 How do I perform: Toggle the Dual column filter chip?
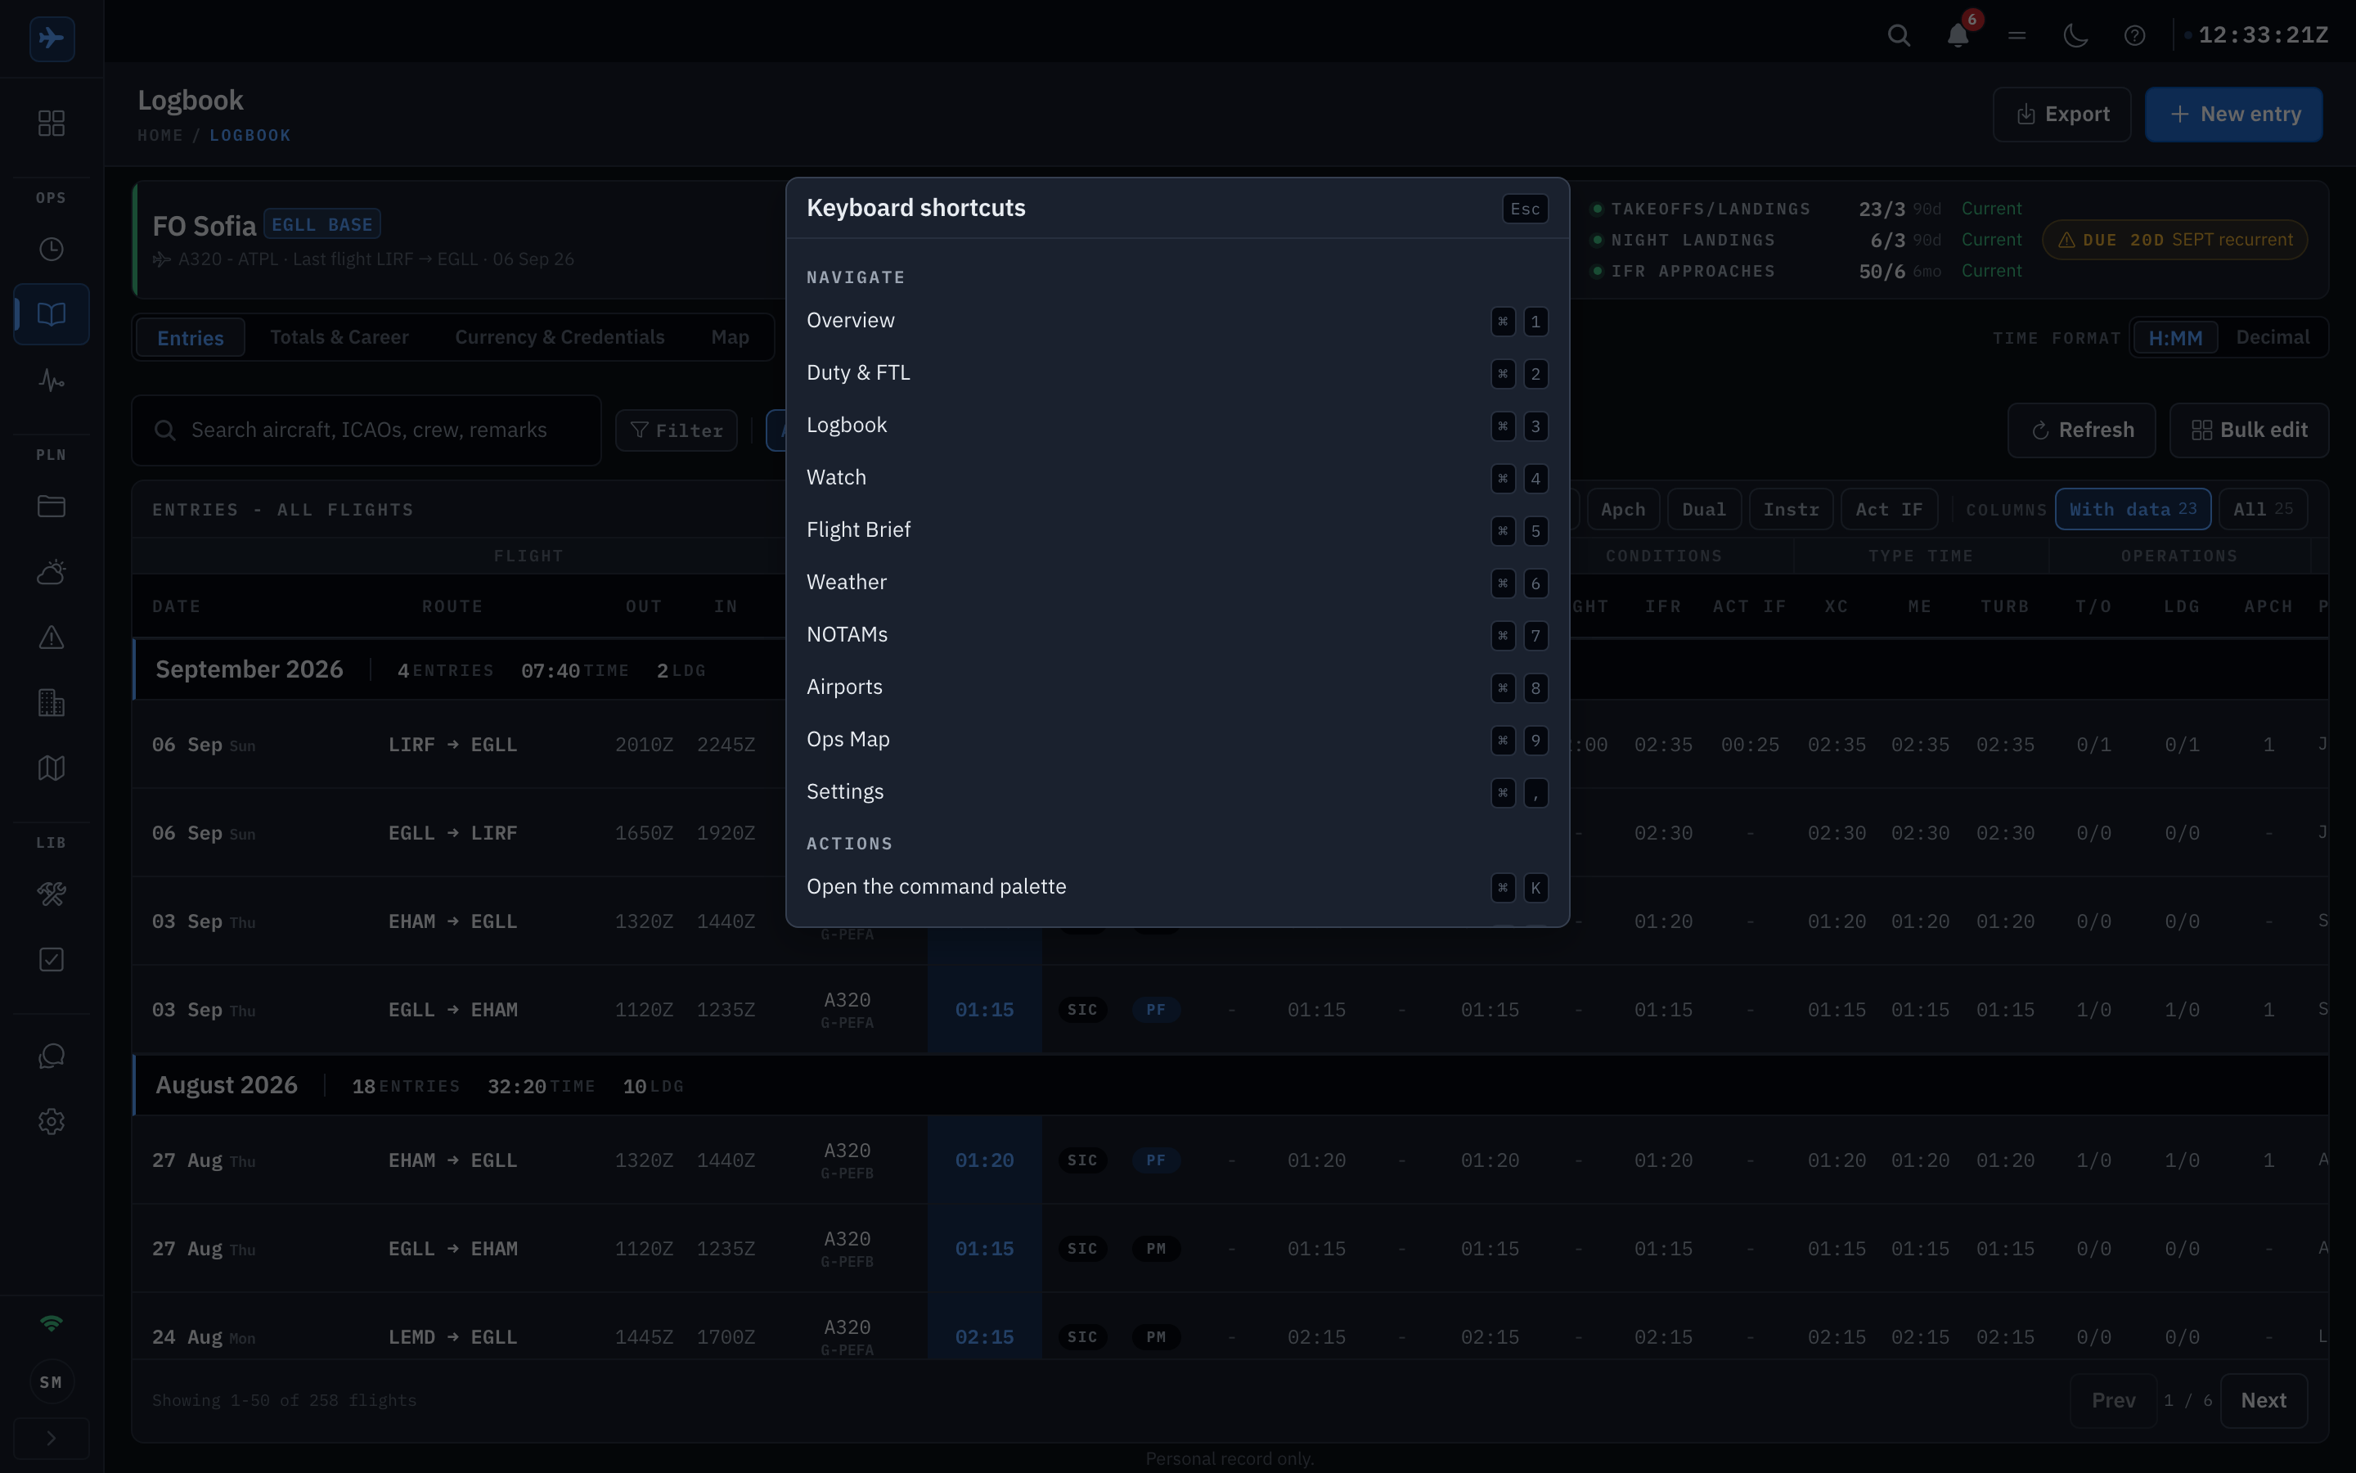point(1704,510)
